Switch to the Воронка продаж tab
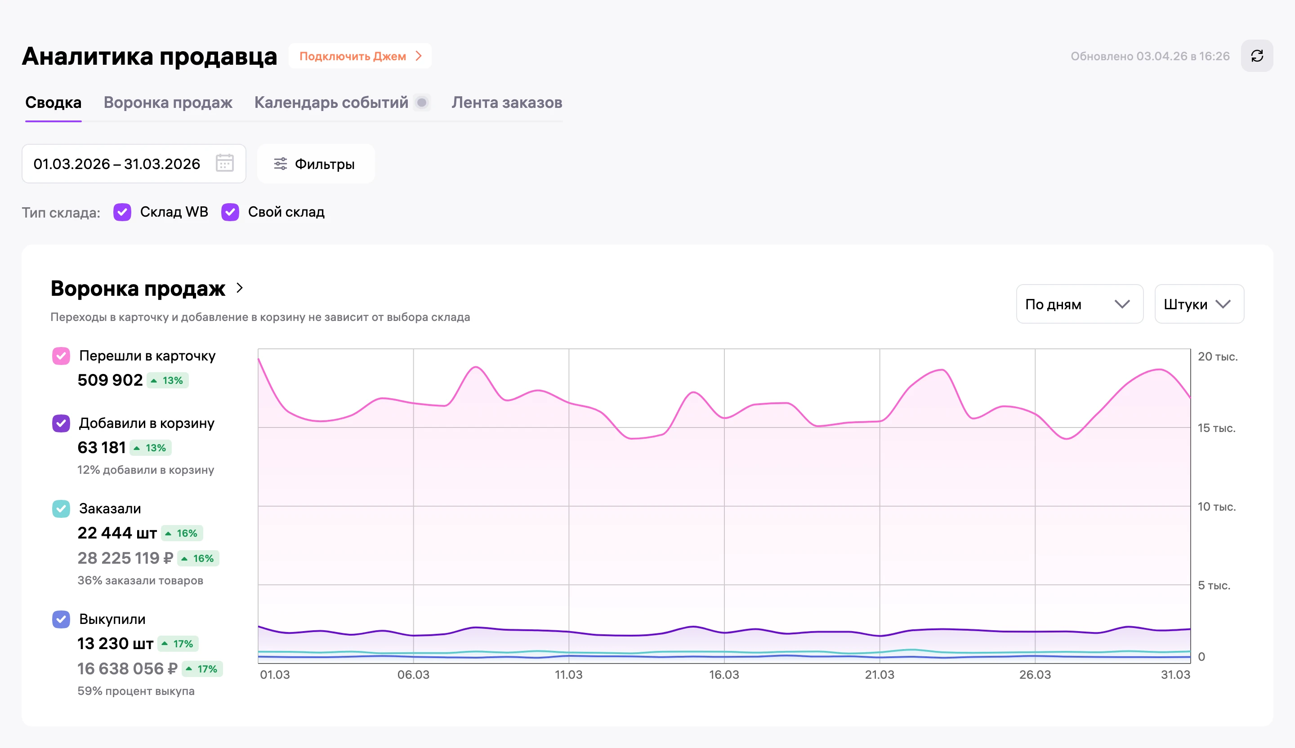The width and height of the screenshot is (1295, 748). (x=168, y=103)
